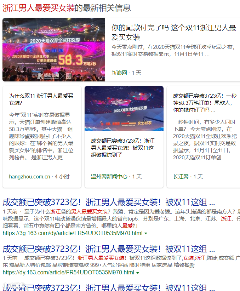Viewport: 240px width, 291px height.
Task: Click '1 天' timestamp next to 长江网
Action: pyautogui.click(x=198, y=177)
